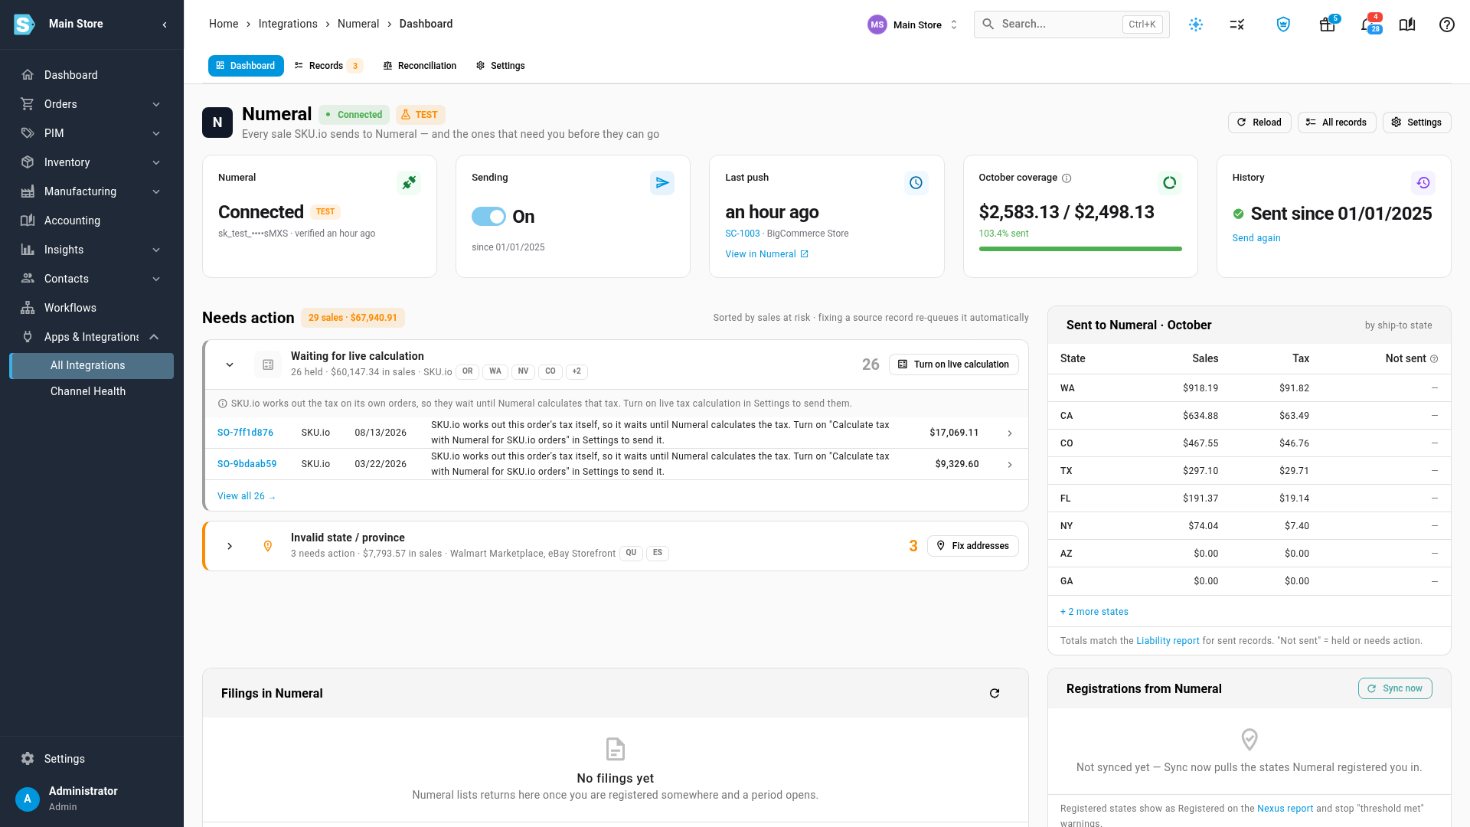1470x827 pixels.
Task: Show + 2 more states
Action: 1094,612
